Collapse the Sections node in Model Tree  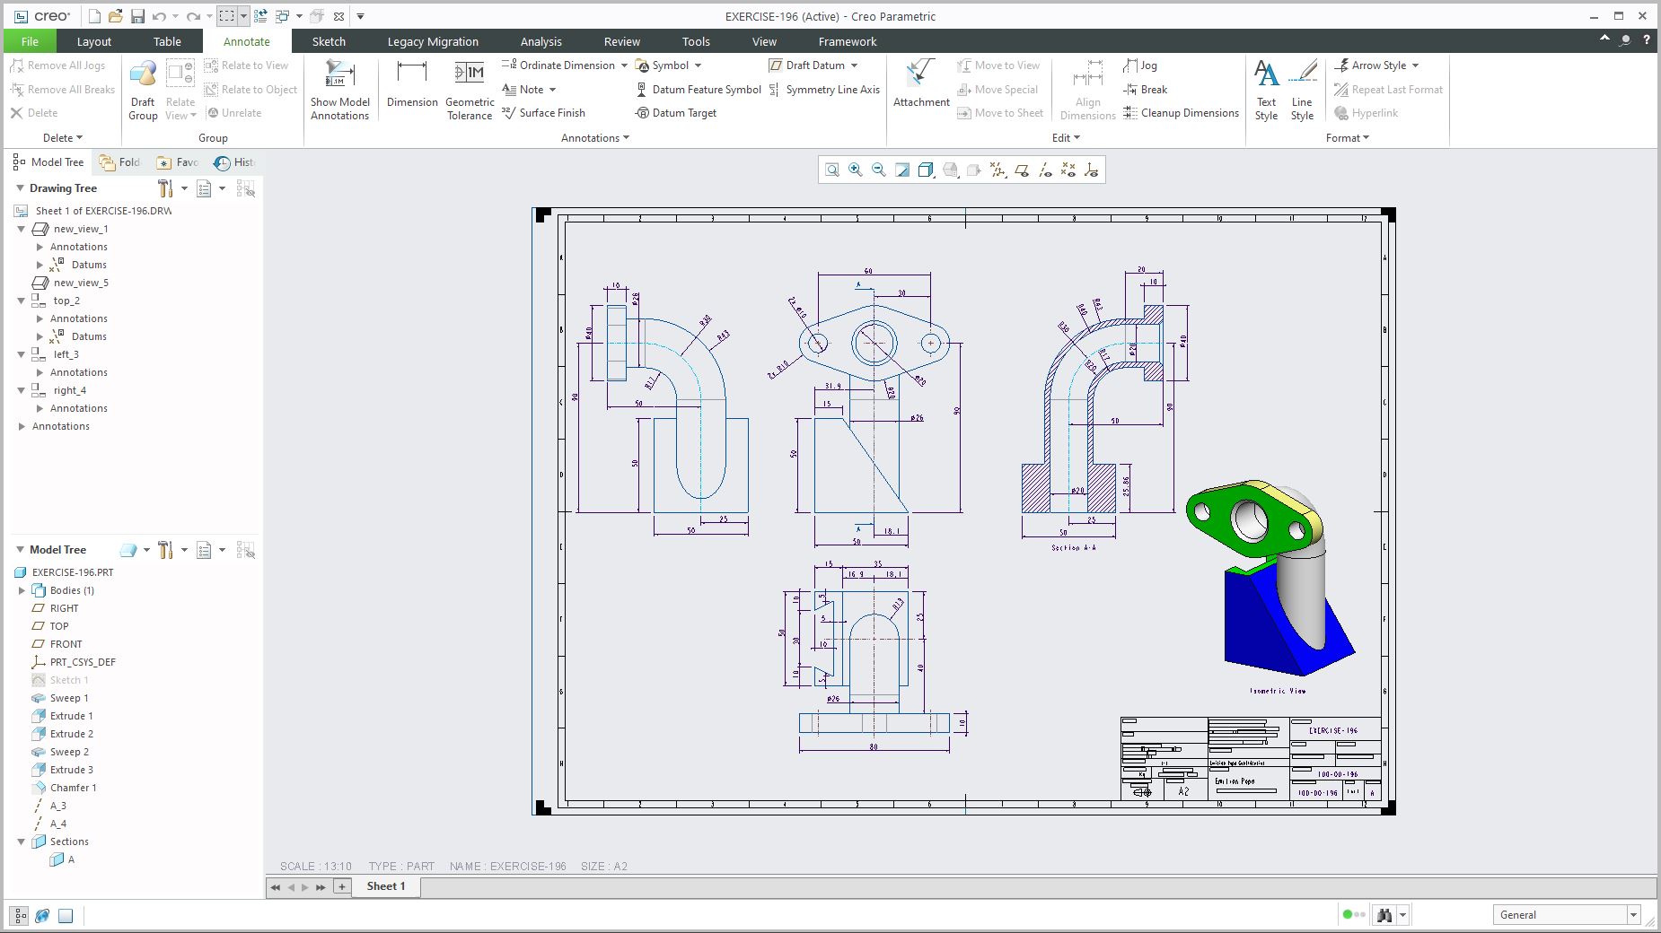(x=22, y=841)
